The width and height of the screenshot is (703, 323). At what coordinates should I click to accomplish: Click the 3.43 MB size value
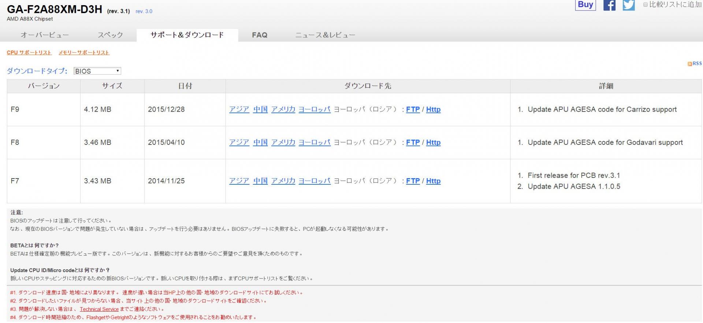click(x=97, y=181)
